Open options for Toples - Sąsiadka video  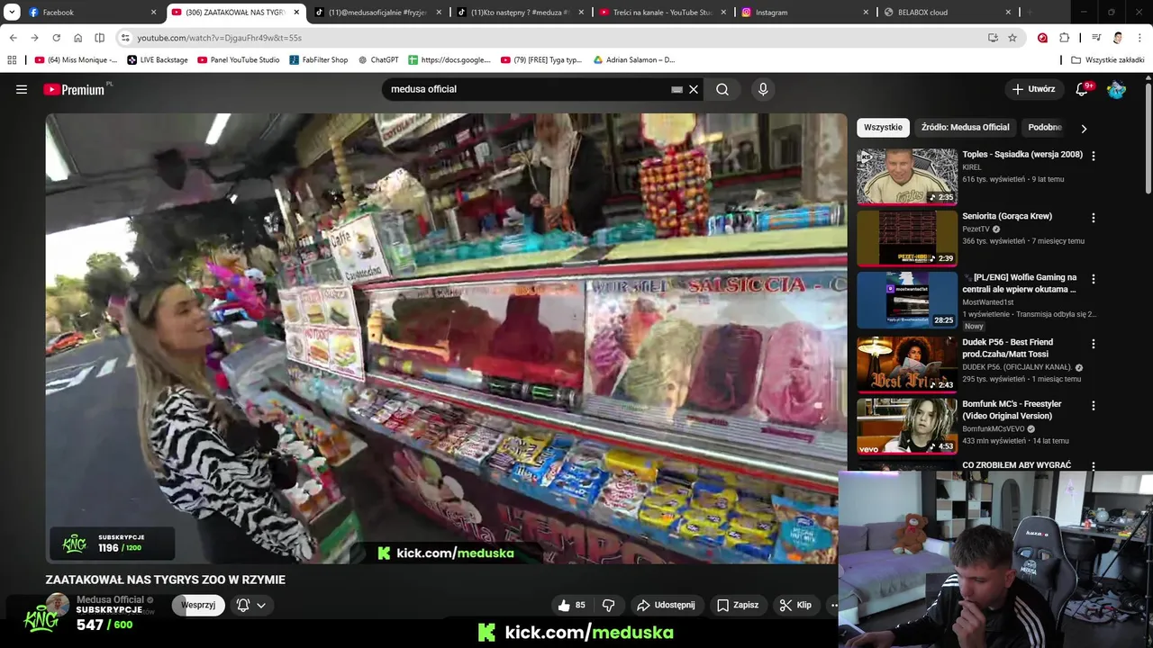(x=1094, y=156)
